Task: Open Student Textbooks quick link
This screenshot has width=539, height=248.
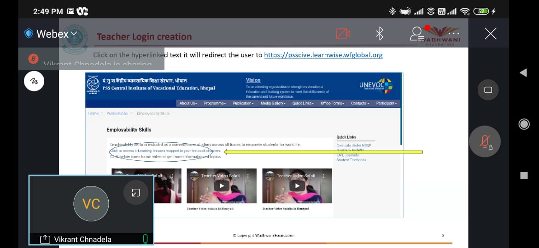Action: [x=352, y=160]
